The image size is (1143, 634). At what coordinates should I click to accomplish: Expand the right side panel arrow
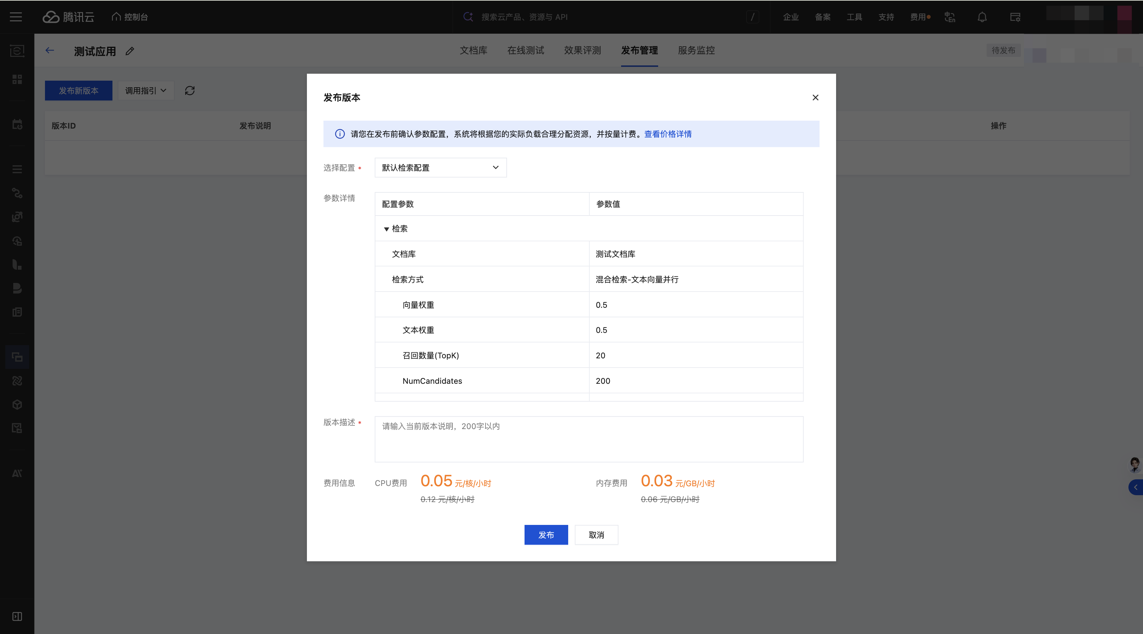click(x=1136, y=487)
